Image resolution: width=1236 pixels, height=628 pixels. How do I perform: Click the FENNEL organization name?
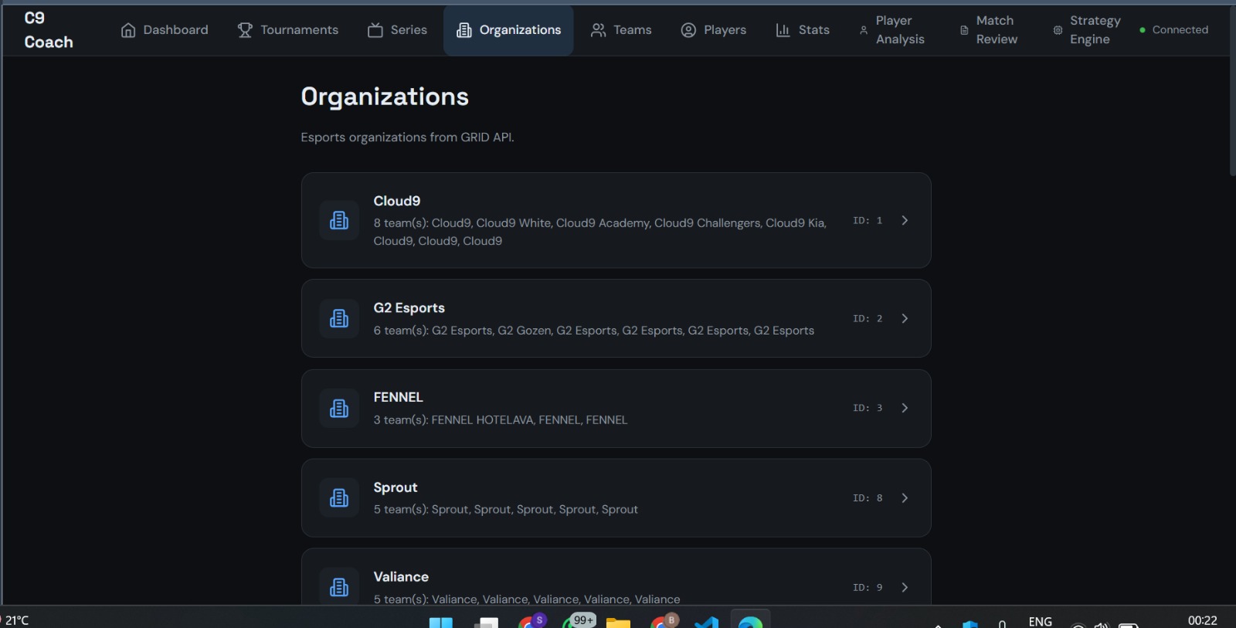pyautogui.click(x=399, y=397)
